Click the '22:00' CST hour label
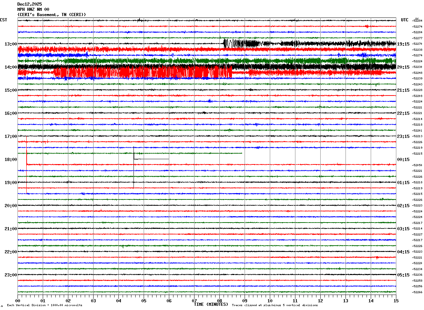Image resolution: width=424 pixels, height=310 pixels. [11, 252]
